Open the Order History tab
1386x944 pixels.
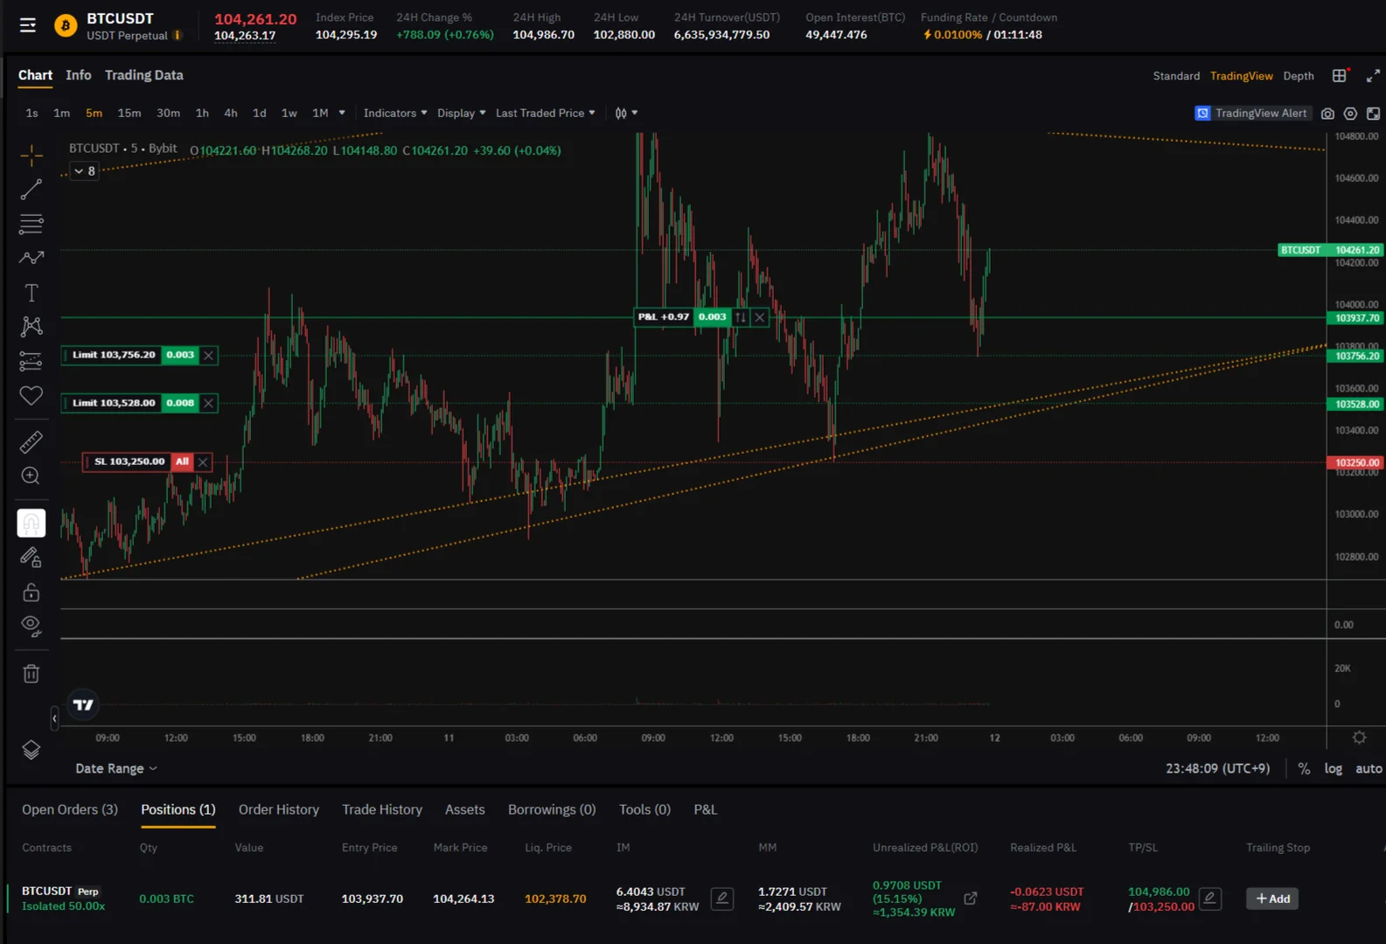tap(279, 809)
